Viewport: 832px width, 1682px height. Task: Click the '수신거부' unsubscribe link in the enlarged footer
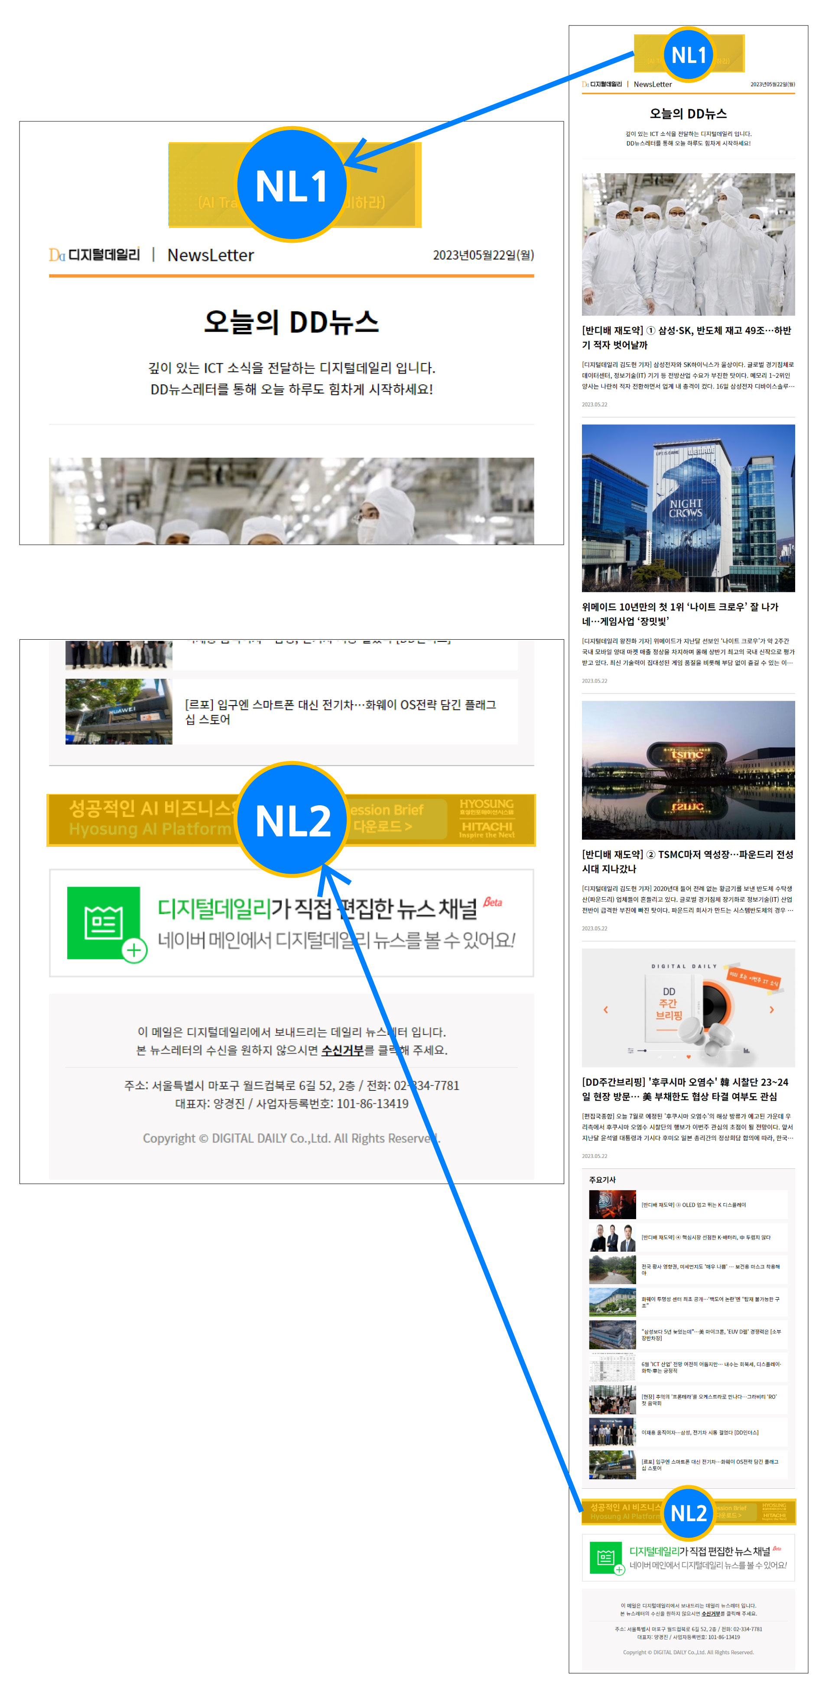(x=342, y=1050)
